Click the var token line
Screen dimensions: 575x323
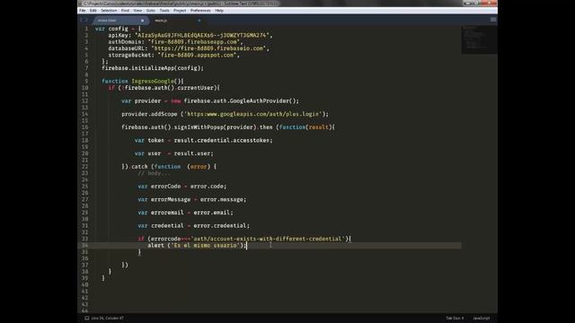point(204,140)
